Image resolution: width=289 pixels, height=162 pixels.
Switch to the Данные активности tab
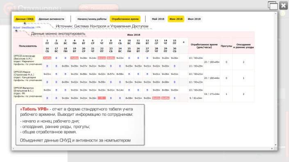pyautogui.click(x=51, y=19)
